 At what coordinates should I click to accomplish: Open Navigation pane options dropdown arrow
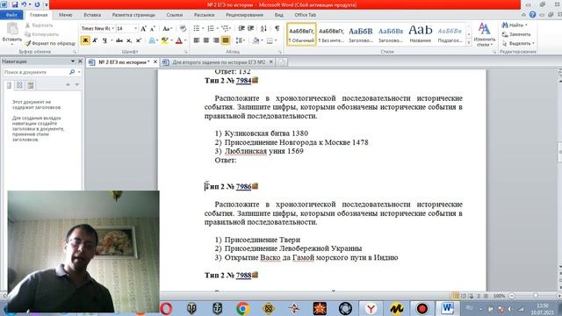(x=73, y=61)
